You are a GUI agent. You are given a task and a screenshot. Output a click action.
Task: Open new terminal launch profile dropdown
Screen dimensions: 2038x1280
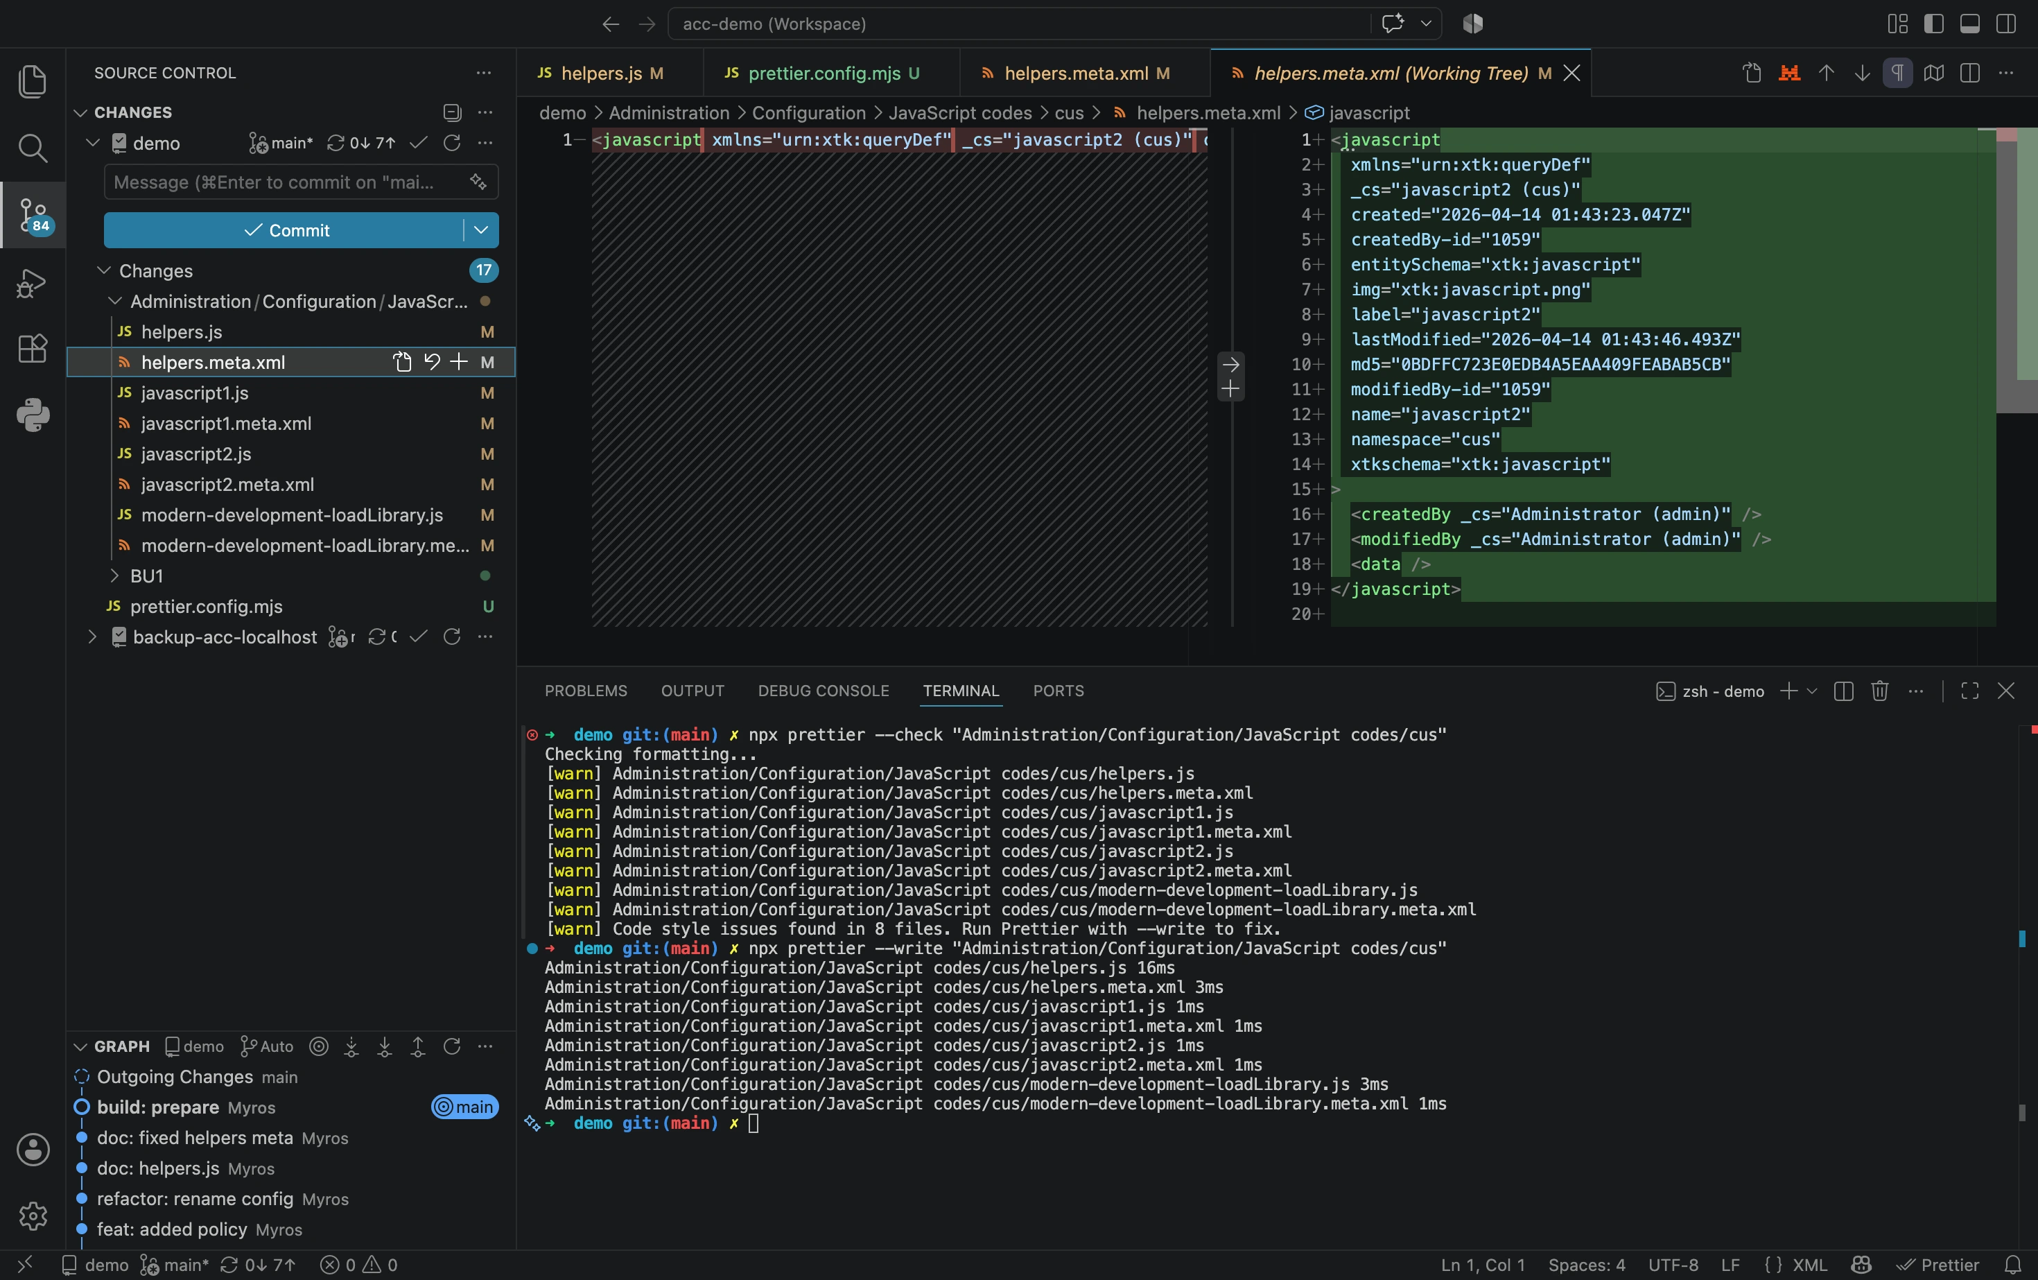click(1812, 691)
